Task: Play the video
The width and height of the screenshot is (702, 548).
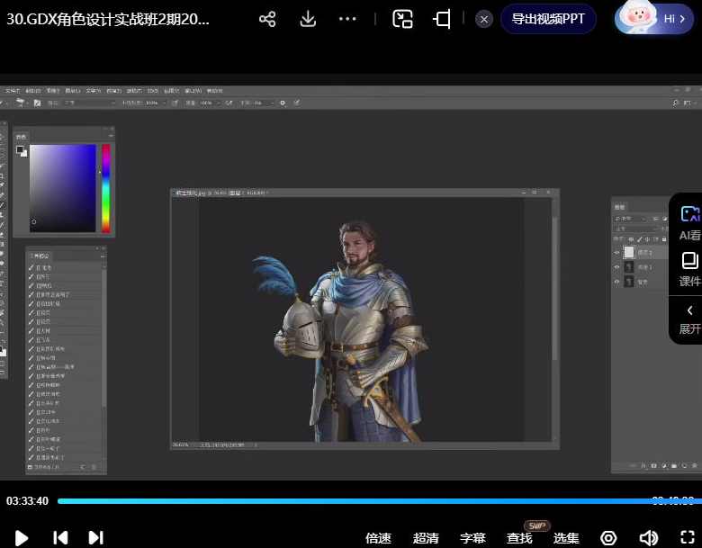Action: coord(22,537)
